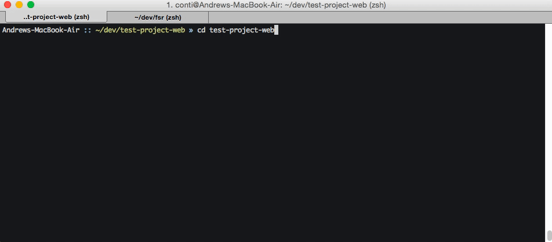Click the cd command word
The height and width of the screenshot is (242, 552).
coord(201,30)
